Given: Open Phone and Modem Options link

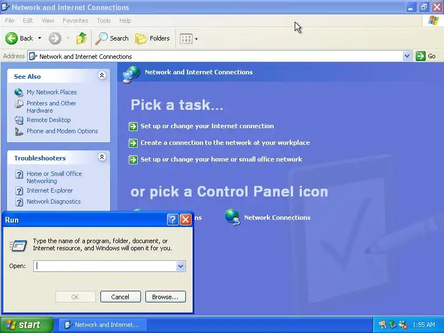Looking at the screenshot, I should 62,131.
